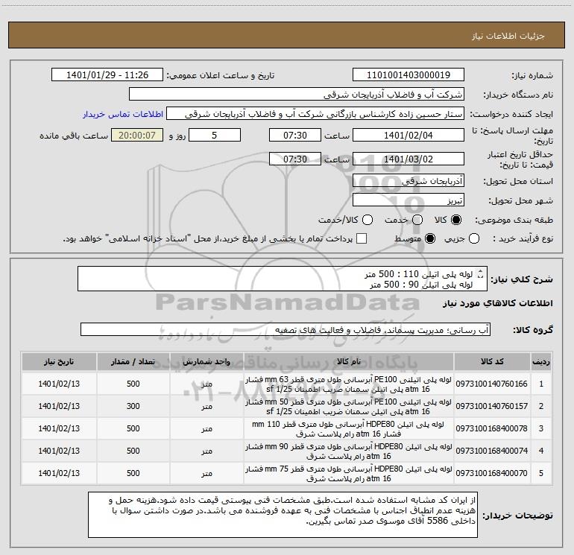Screen dimensions: 574x555
Task: Click the request creator name field
Action: pyautogui.click(x=315, y=114)
